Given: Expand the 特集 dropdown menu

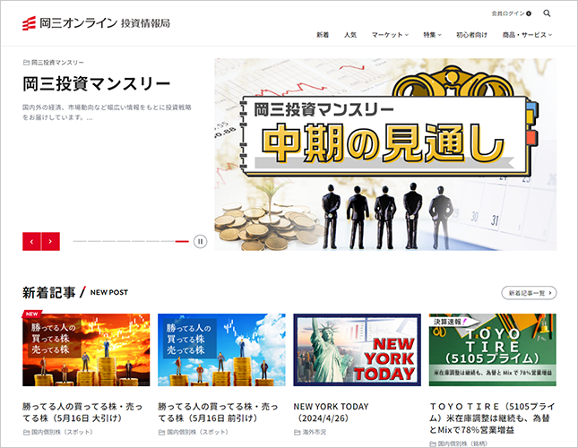Looking at the screenshot, I should coord(432,35).
